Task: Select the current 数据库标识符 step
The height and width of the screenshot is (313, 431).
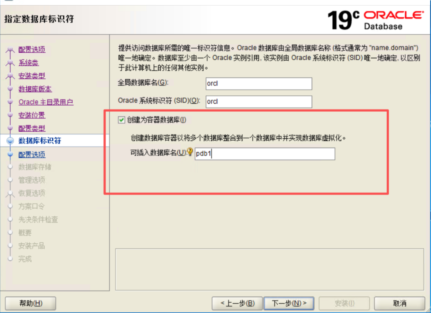Action: 40,141
